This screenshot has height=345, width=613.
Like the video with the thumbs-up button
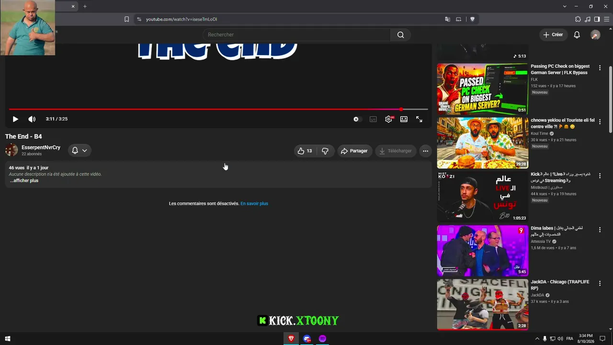coord(305,151)
